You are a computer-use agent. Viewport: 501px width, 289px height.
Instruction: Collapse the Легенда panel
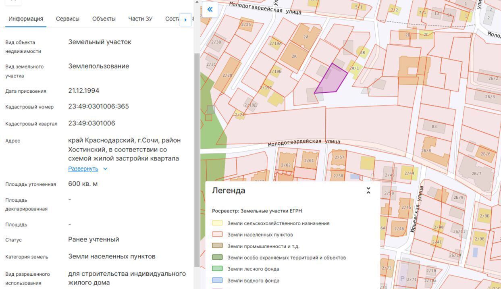[368, 191]
